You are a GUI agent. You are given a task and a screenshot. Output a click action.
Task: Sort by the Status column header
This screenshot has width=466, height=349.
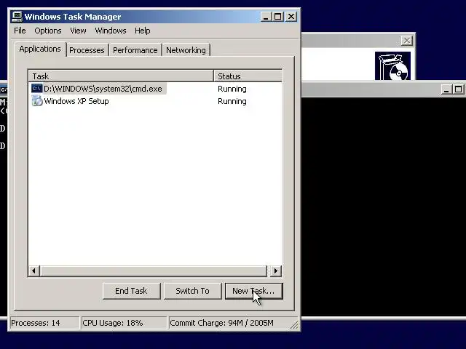click(248, 76)
